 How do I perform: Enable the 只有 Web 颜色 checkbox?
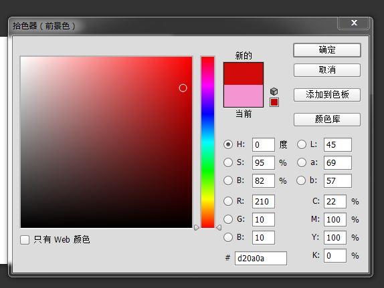(x=25, y=240)
